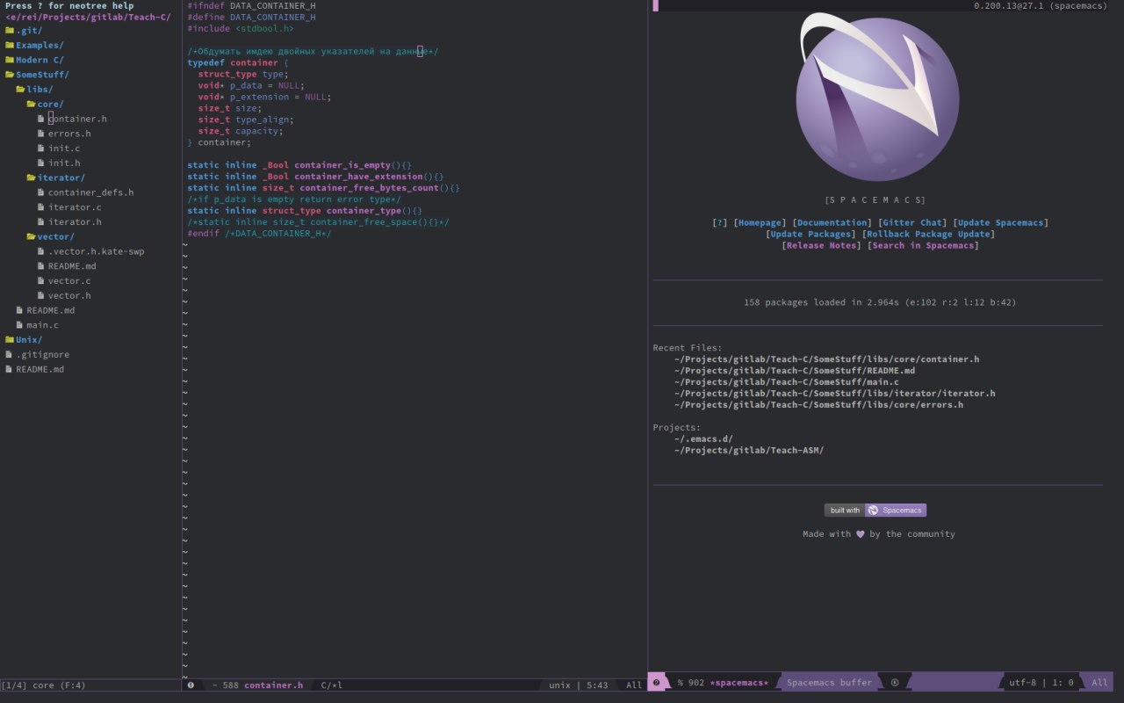Select container.h in the neotree
The width and height of the screenshot is (1124, 703).
pos(77,119)
